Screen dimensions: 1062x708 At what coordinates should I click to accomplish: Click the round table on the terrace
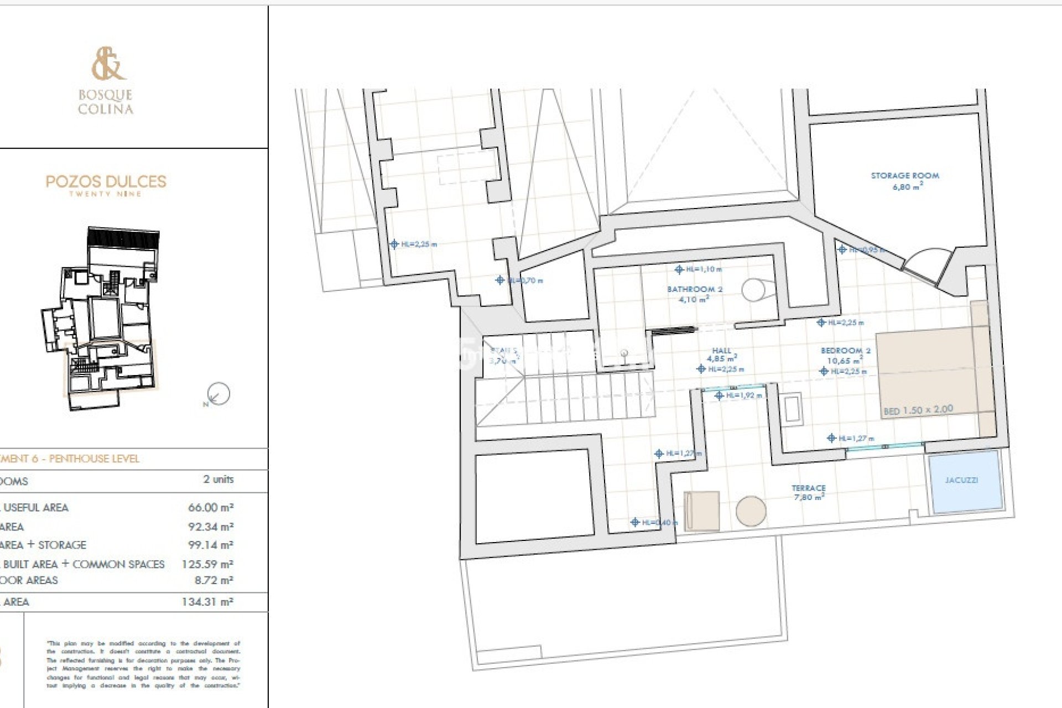(x=751, y=511)
